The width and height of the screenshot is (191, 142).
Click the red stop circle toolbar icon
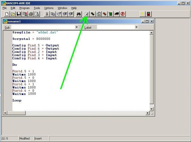point(123,14)
